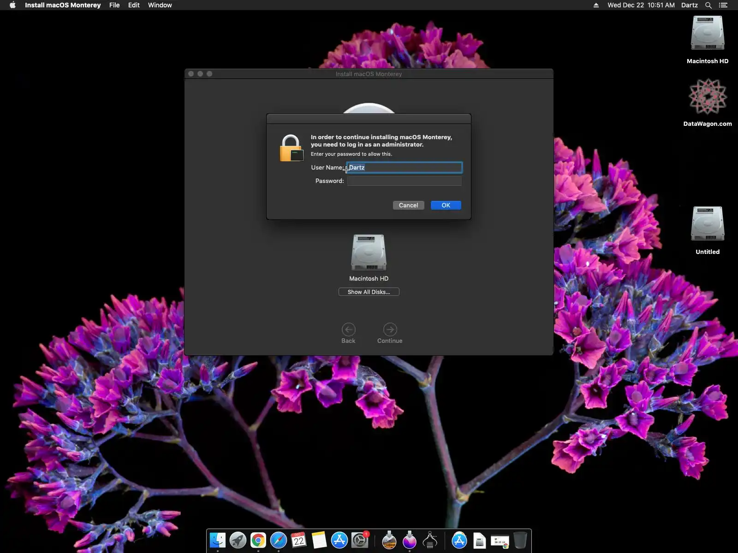This screenshot has height=553, width=738.
Task: Open the Dartz user menu in the menu bar
Action: [690, 5]
